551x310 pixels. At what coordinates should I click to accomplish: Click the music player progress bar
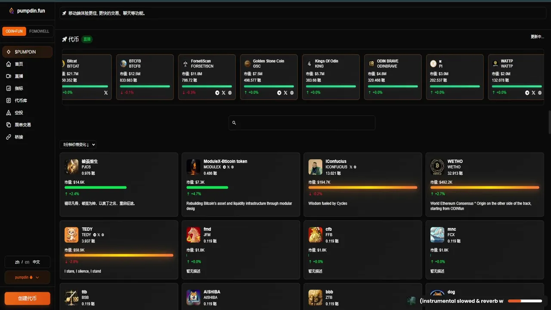pyautogui.click(x=525, y=301)
